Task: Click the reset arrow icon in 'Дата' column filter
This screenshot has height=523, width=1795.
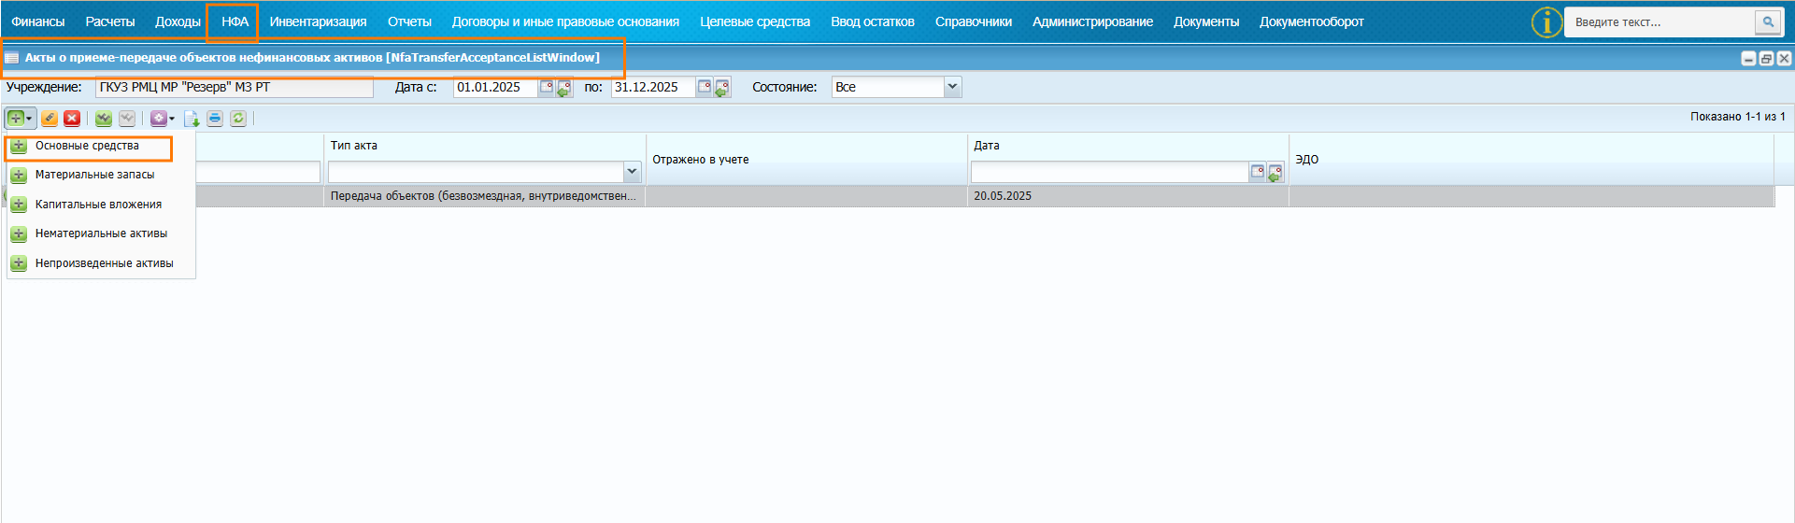Action: pos(1275,173)
